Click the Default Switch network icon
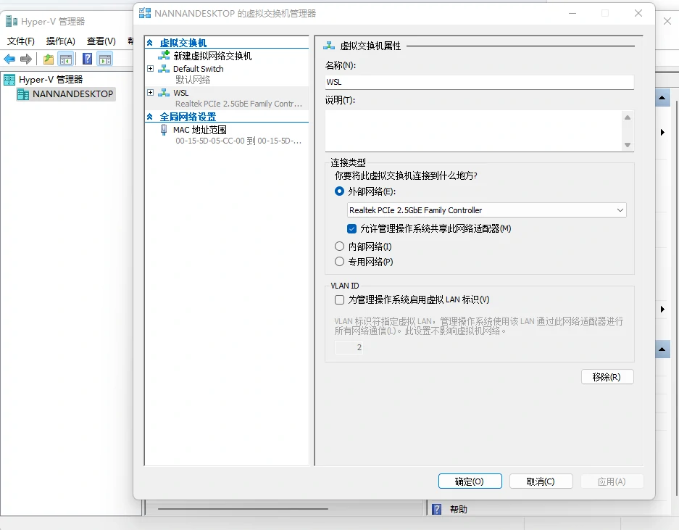 pyautogui.click(x=164, y=68)
